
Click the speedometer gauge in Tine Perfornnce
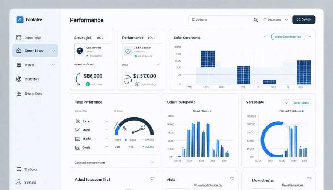point(134,128)
